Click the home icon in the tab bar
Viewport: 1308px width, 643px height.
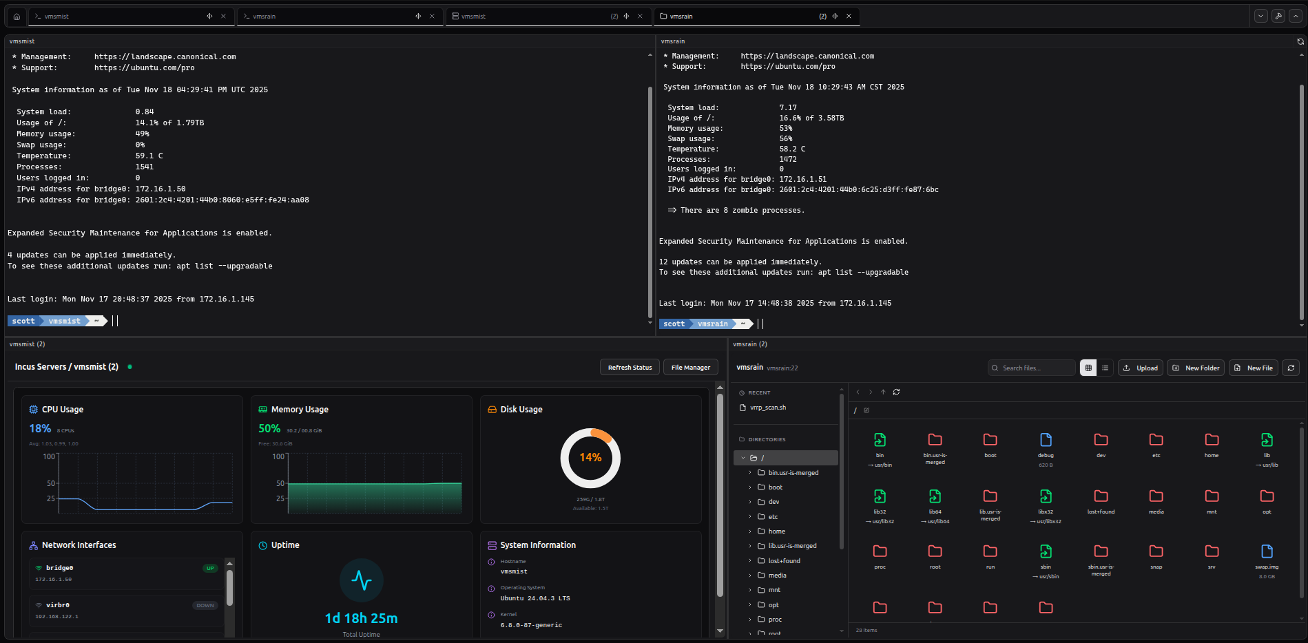(17, 17)
